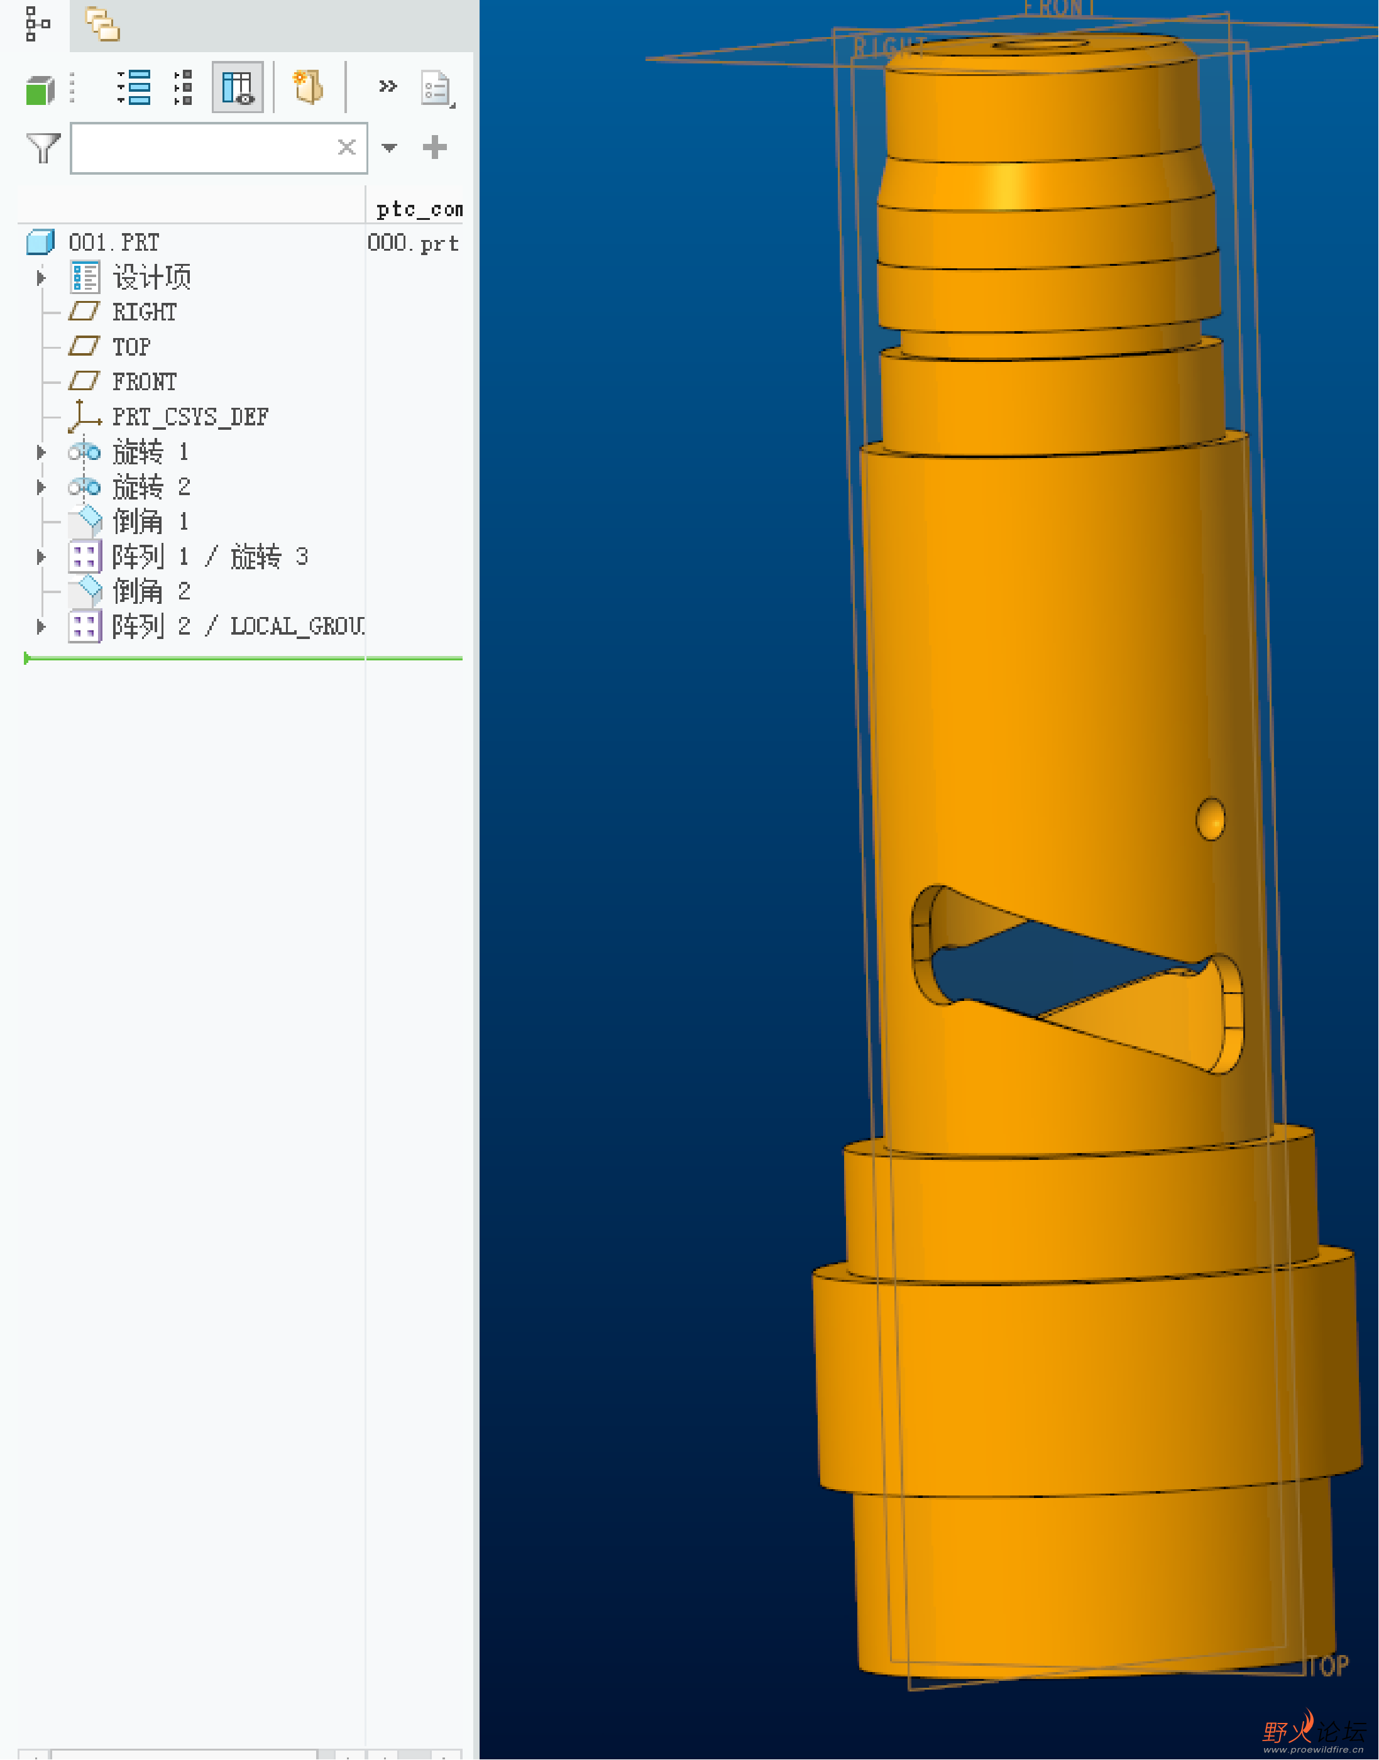Screen dimensions: 1379x1760
Task: Clear the search field with X
Action: 346,147
